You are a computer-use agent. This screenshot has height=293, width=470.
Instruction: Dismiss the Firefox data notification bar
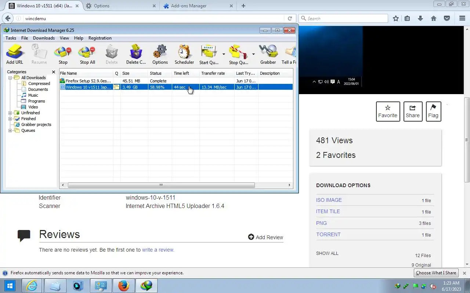[x=464, y=273]
